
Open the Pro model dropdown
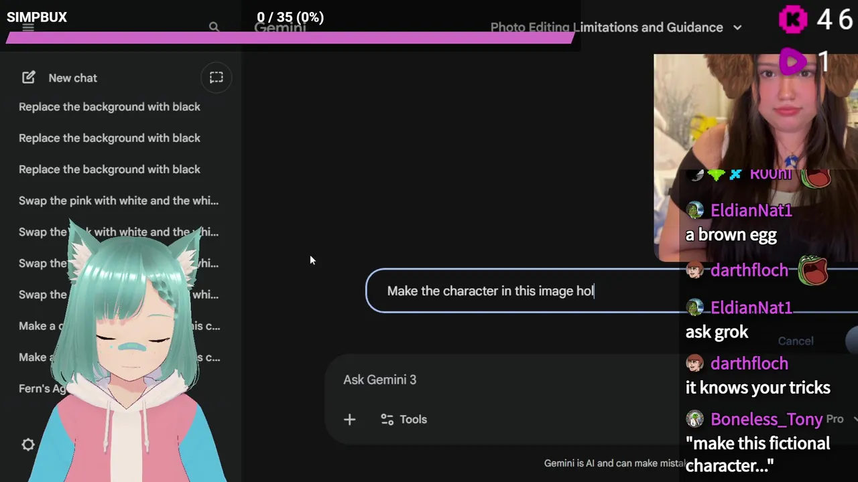842,419
